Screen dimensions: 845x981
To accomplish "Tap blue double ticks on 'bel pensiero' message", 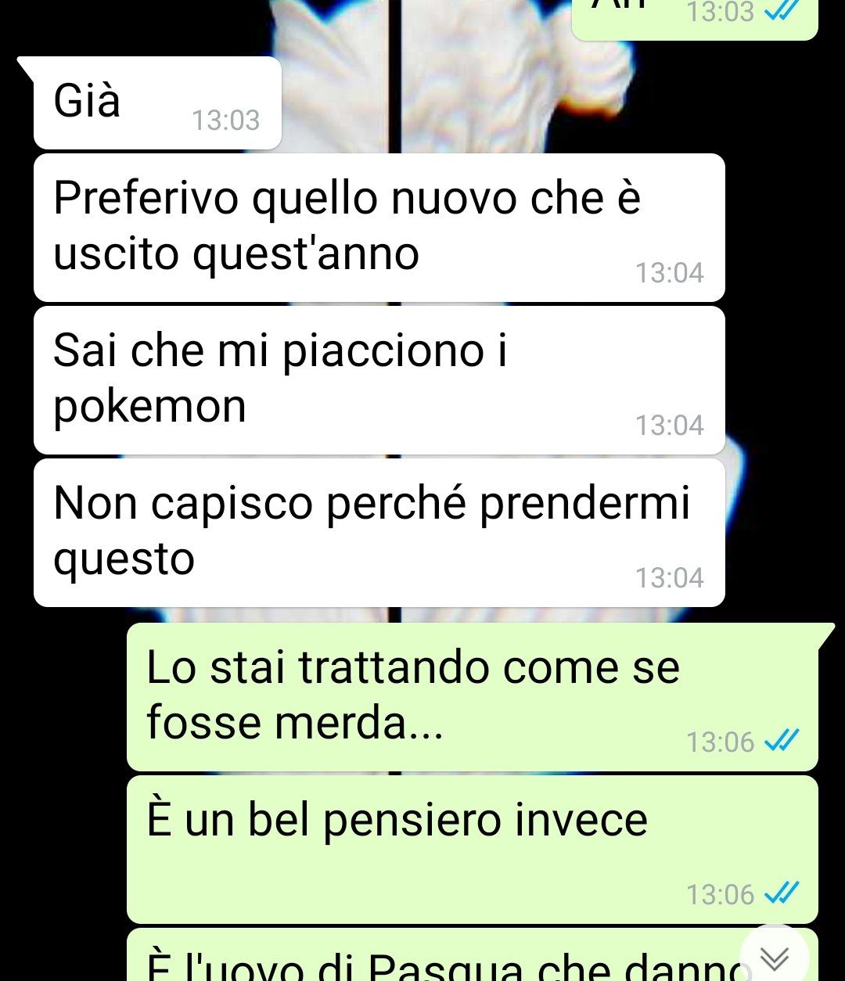I will pos(782,893).
